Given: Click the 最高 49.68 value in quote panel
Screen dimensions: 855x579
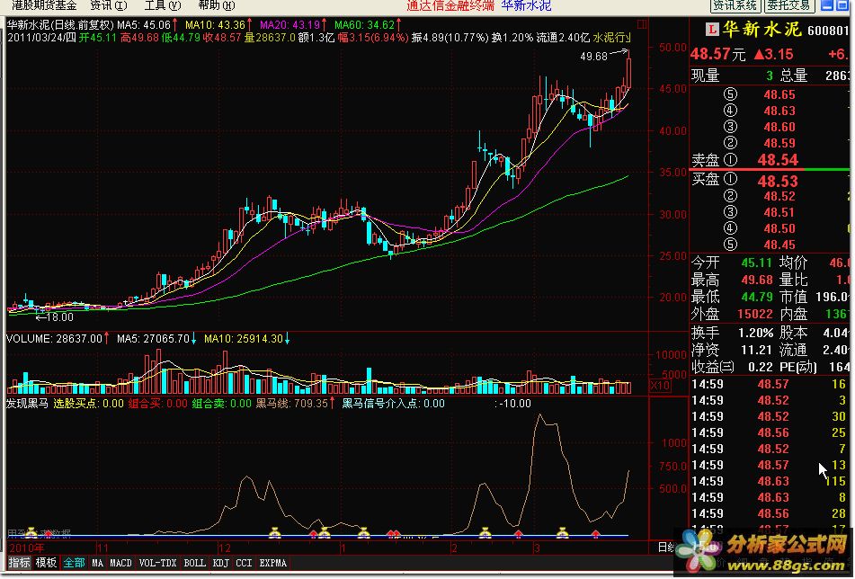Looking at the screenshot, I should point(756,280).
